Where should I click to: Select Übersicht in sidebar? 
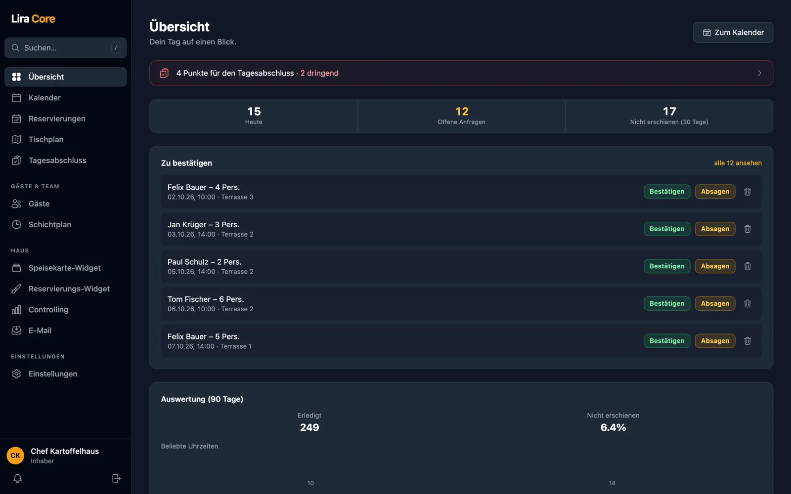(x=66, y=77)
